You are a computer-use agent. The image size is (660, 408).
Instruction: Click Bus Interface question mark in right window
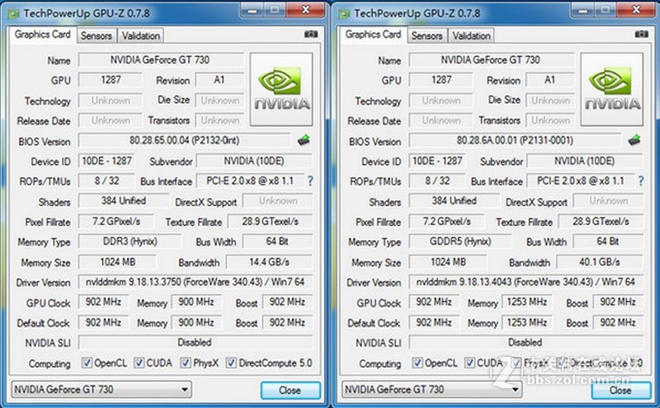[x=641, y=181]
